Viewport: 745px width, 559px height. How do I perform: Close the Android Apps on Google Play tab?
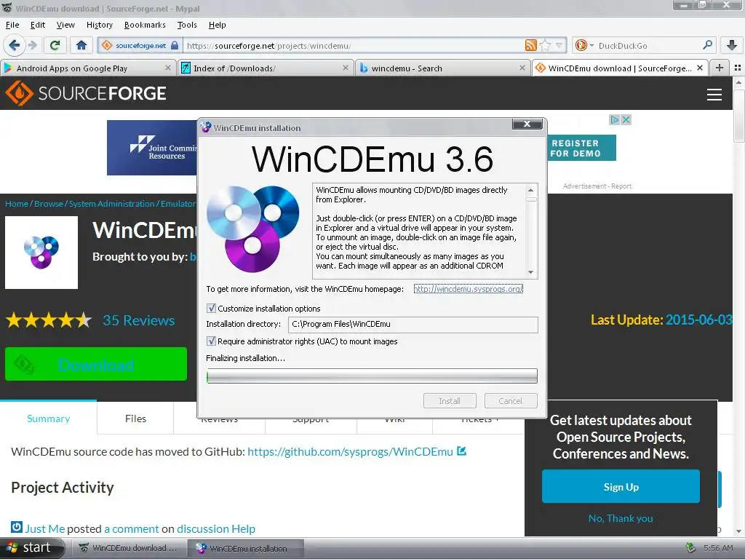[168, 68]
